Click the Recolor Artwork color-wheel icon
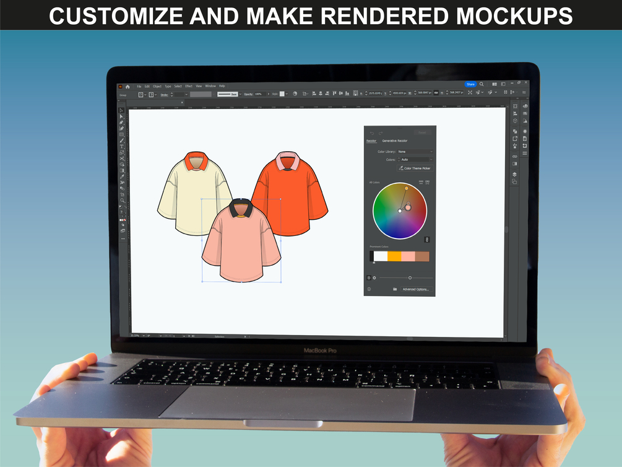The width and height of the screenshot is (622, 467). point(295,94)
